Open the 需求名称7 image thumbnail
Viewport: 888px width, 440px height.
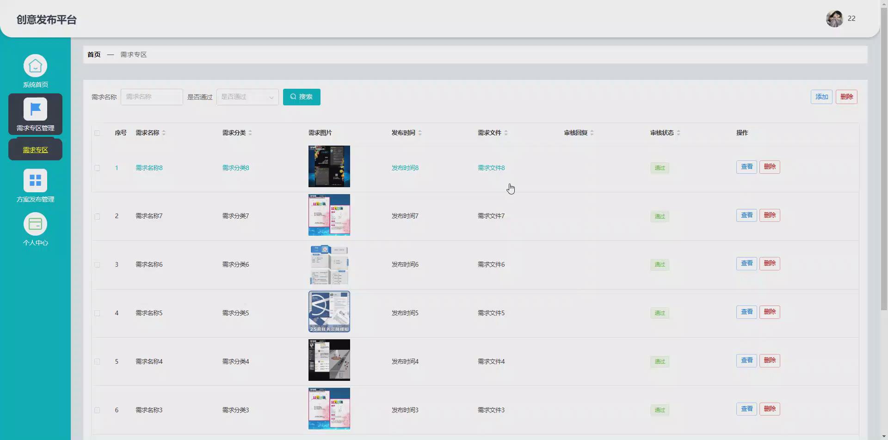pyautogui.click(x=329, y=215)
